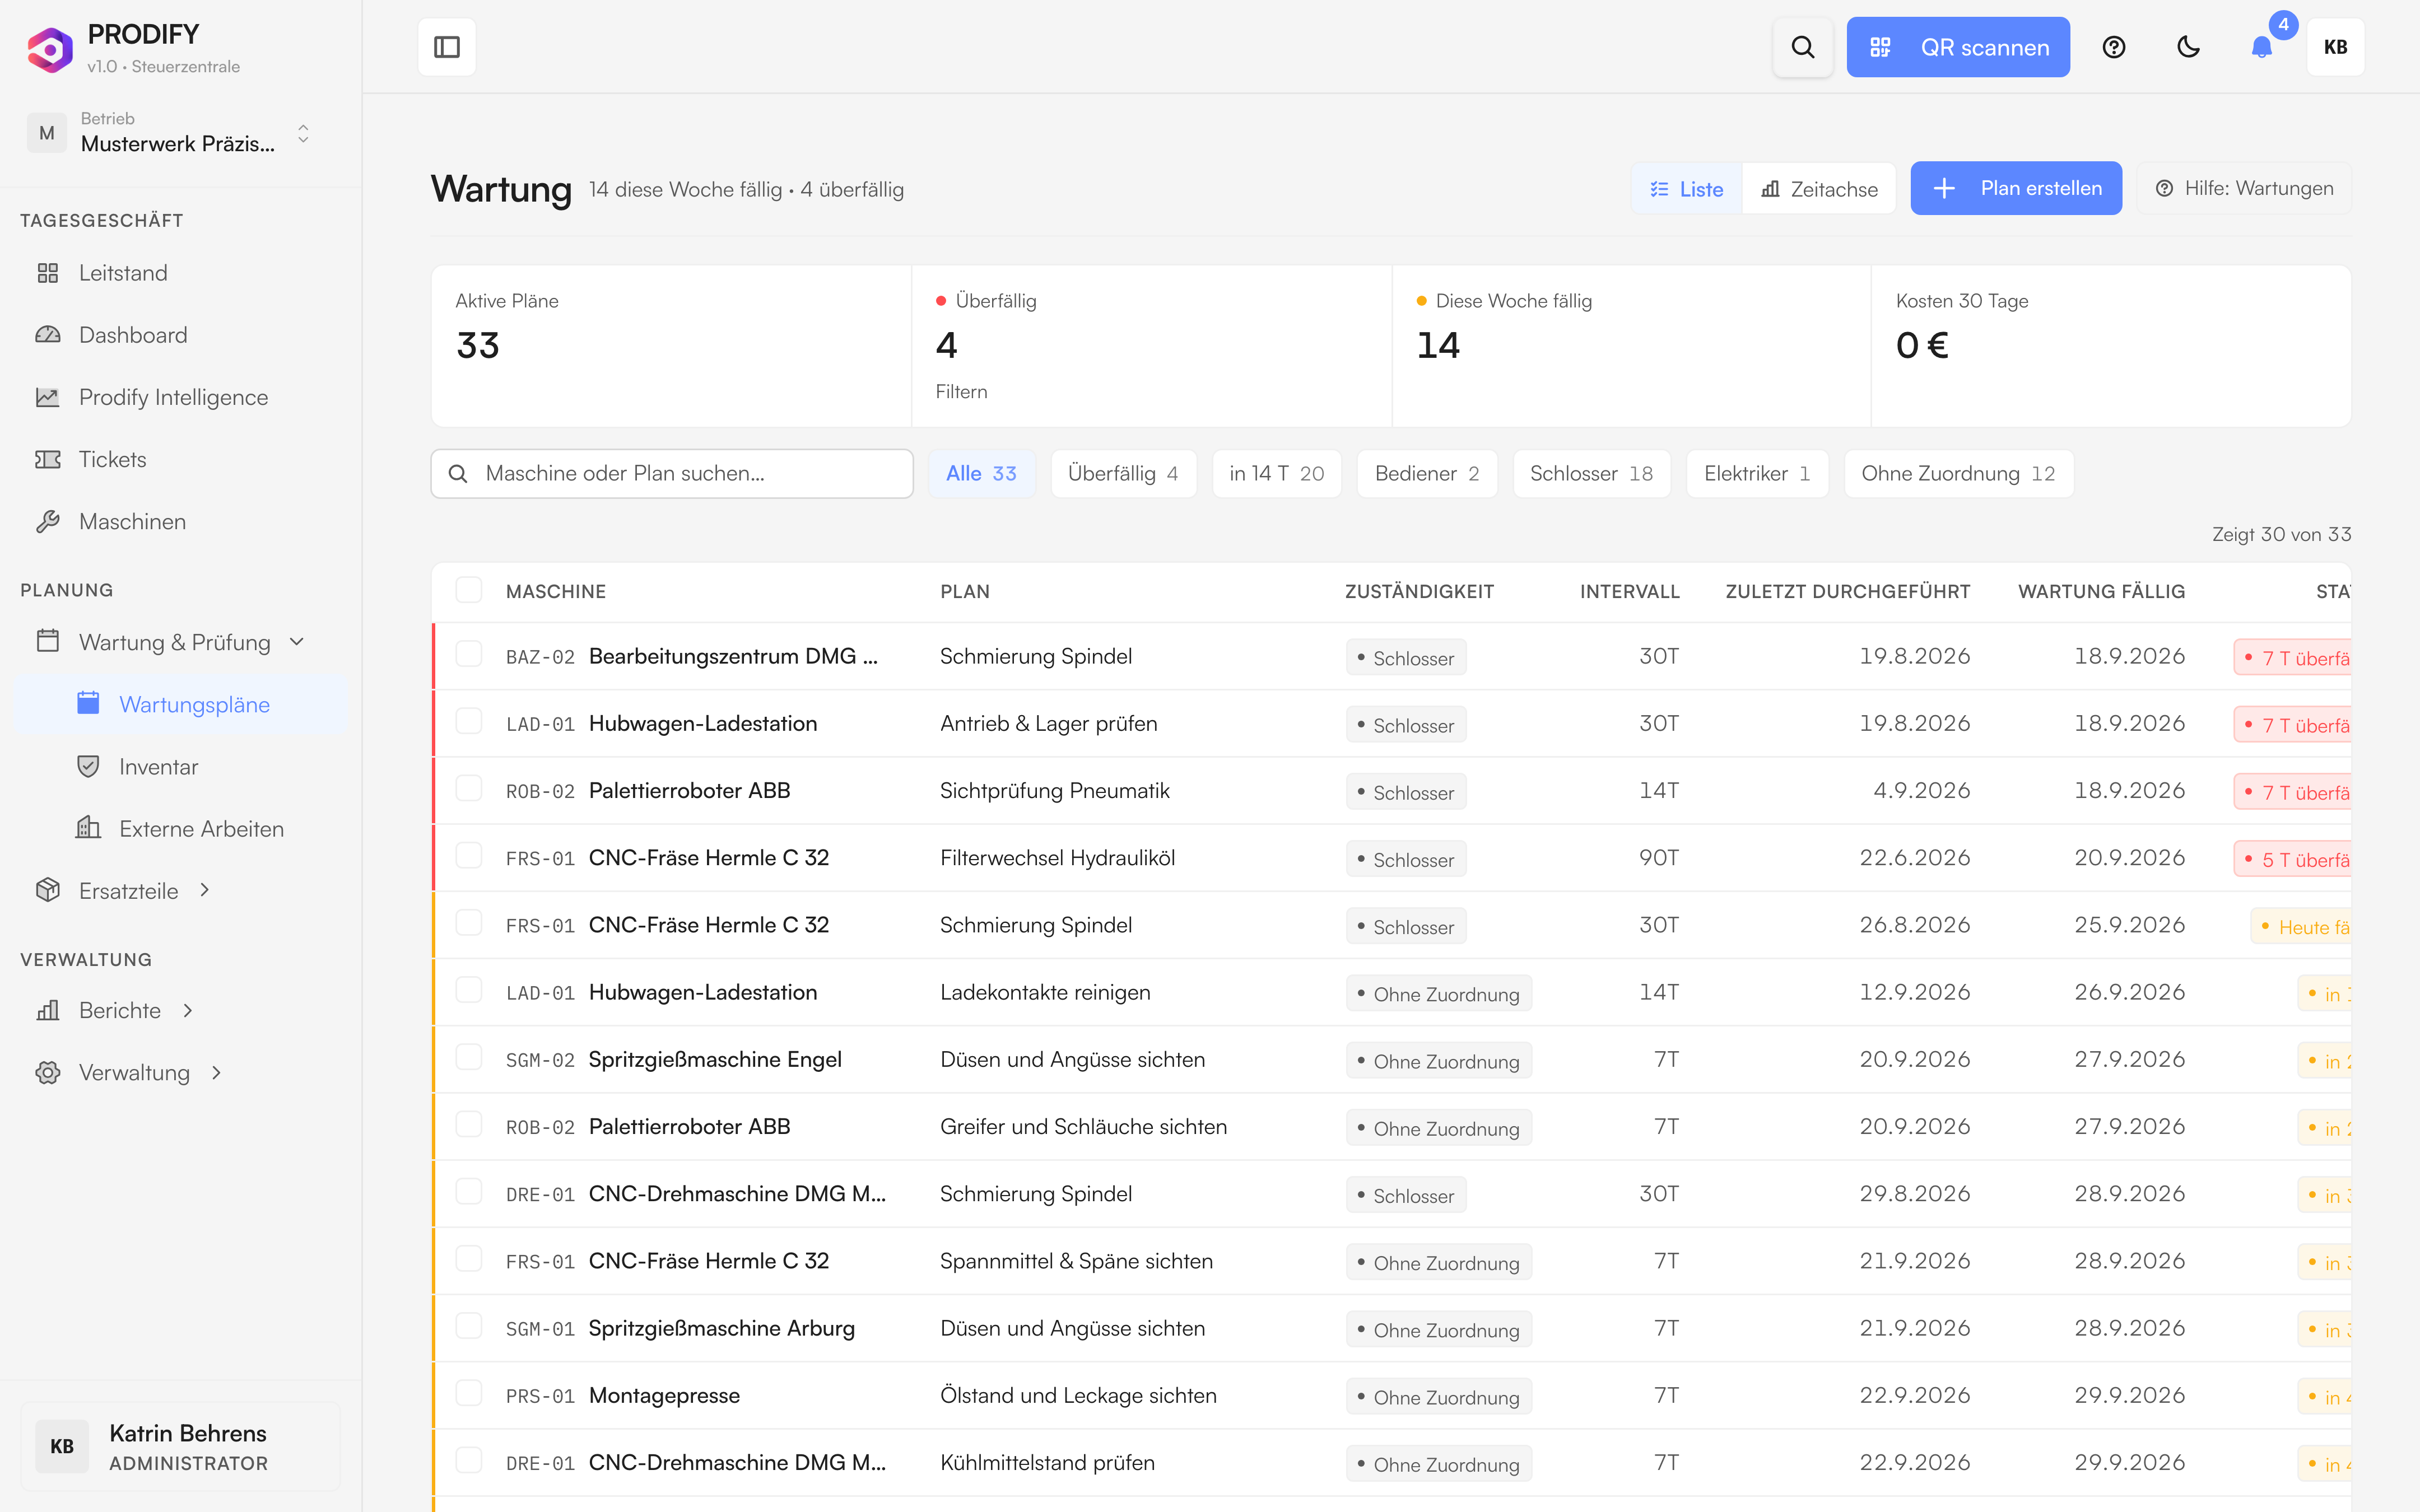Open Leitstand in sidebar
The image size is (2420, 1512).
click(x=180, y=273)
